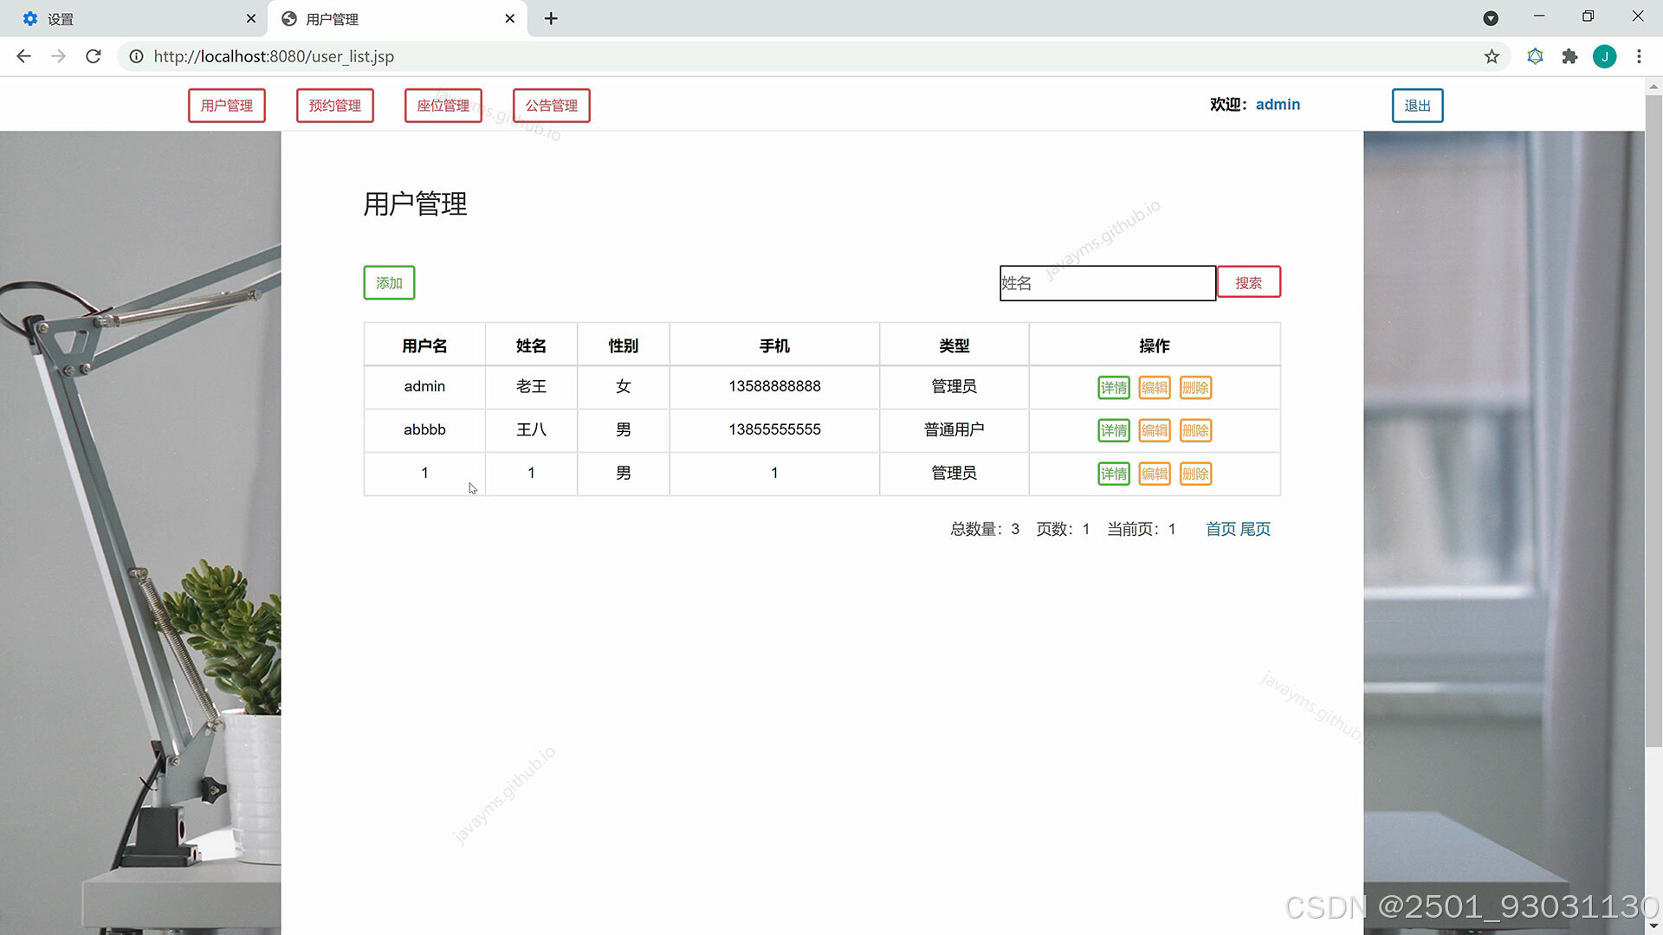Click 编辑 for user abbbb
The width and height of the screenshot is (1663, 935).
[1155, 430]
